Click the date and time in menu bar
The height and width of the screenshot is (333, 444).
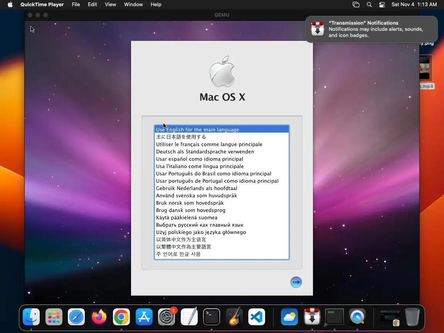tap(414, 5)
